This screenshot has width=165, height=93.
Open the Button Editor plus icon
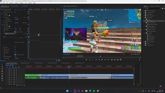[x=139, y=60]
